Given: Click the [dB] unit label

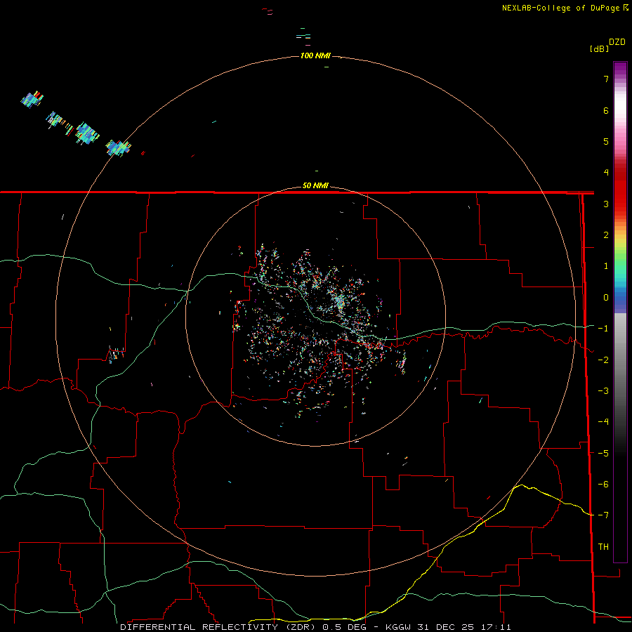Looking at the screenshot, I should pos(600,48).
